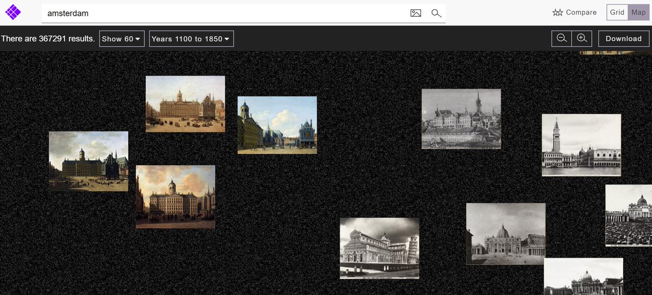Viewport: 652px width, 295px height.
Task: Zoom out the map view
Action: coord(562,39)
